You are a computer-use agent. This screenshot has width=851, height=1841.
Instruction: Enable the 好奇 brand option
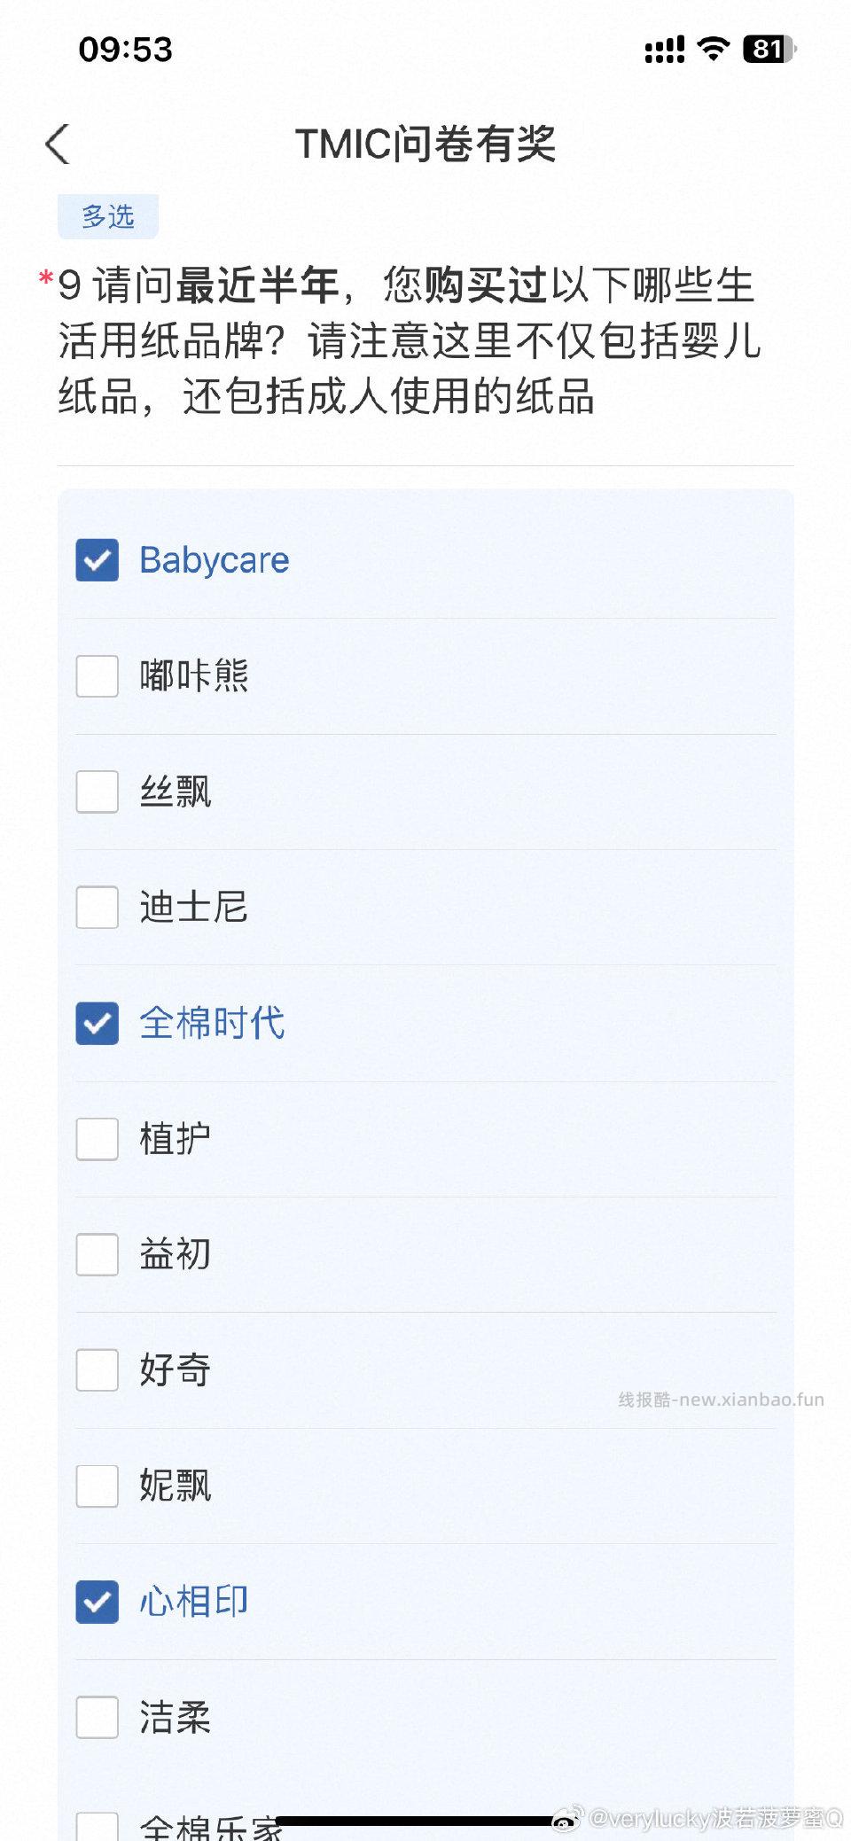coord(97,1371)
